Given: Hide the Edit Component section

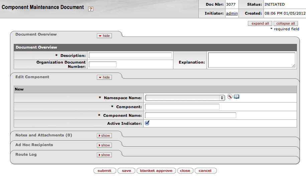Looking at the screenshot, I should tap(105, 77).
